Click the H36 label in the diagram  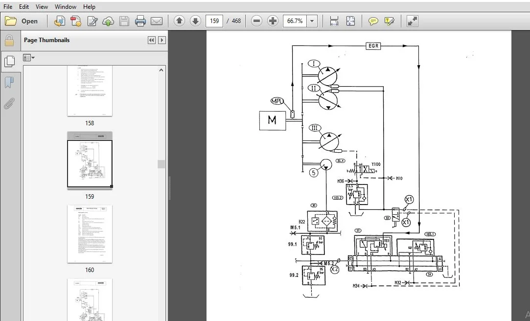341,181
